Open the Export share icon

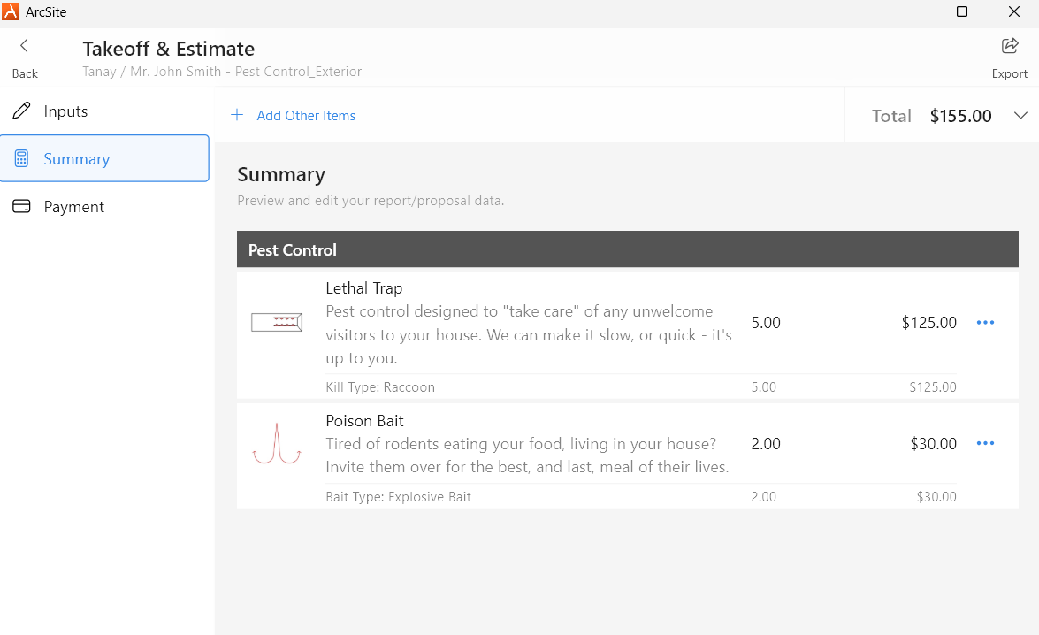pyautogui.click(x=1010, y=46)
